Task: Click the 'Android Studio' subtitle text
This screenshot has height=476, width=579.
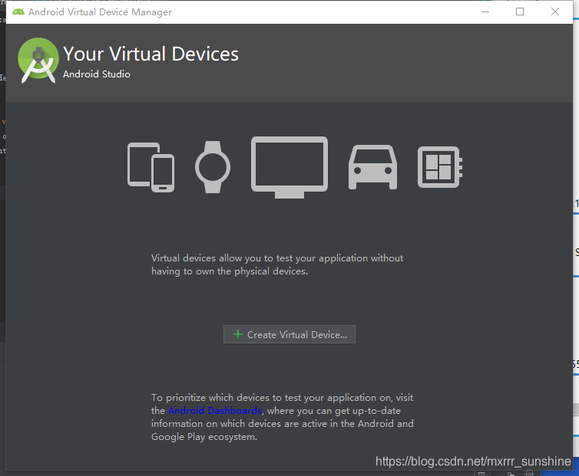Action: click(x=97, y=74)
